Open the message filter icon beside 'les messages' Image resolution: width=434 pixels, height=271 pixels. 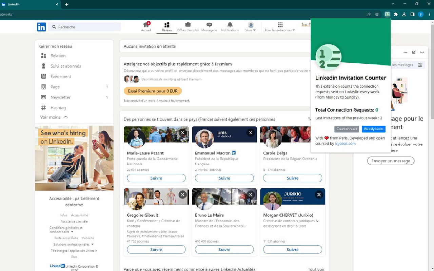click(420, 65)
